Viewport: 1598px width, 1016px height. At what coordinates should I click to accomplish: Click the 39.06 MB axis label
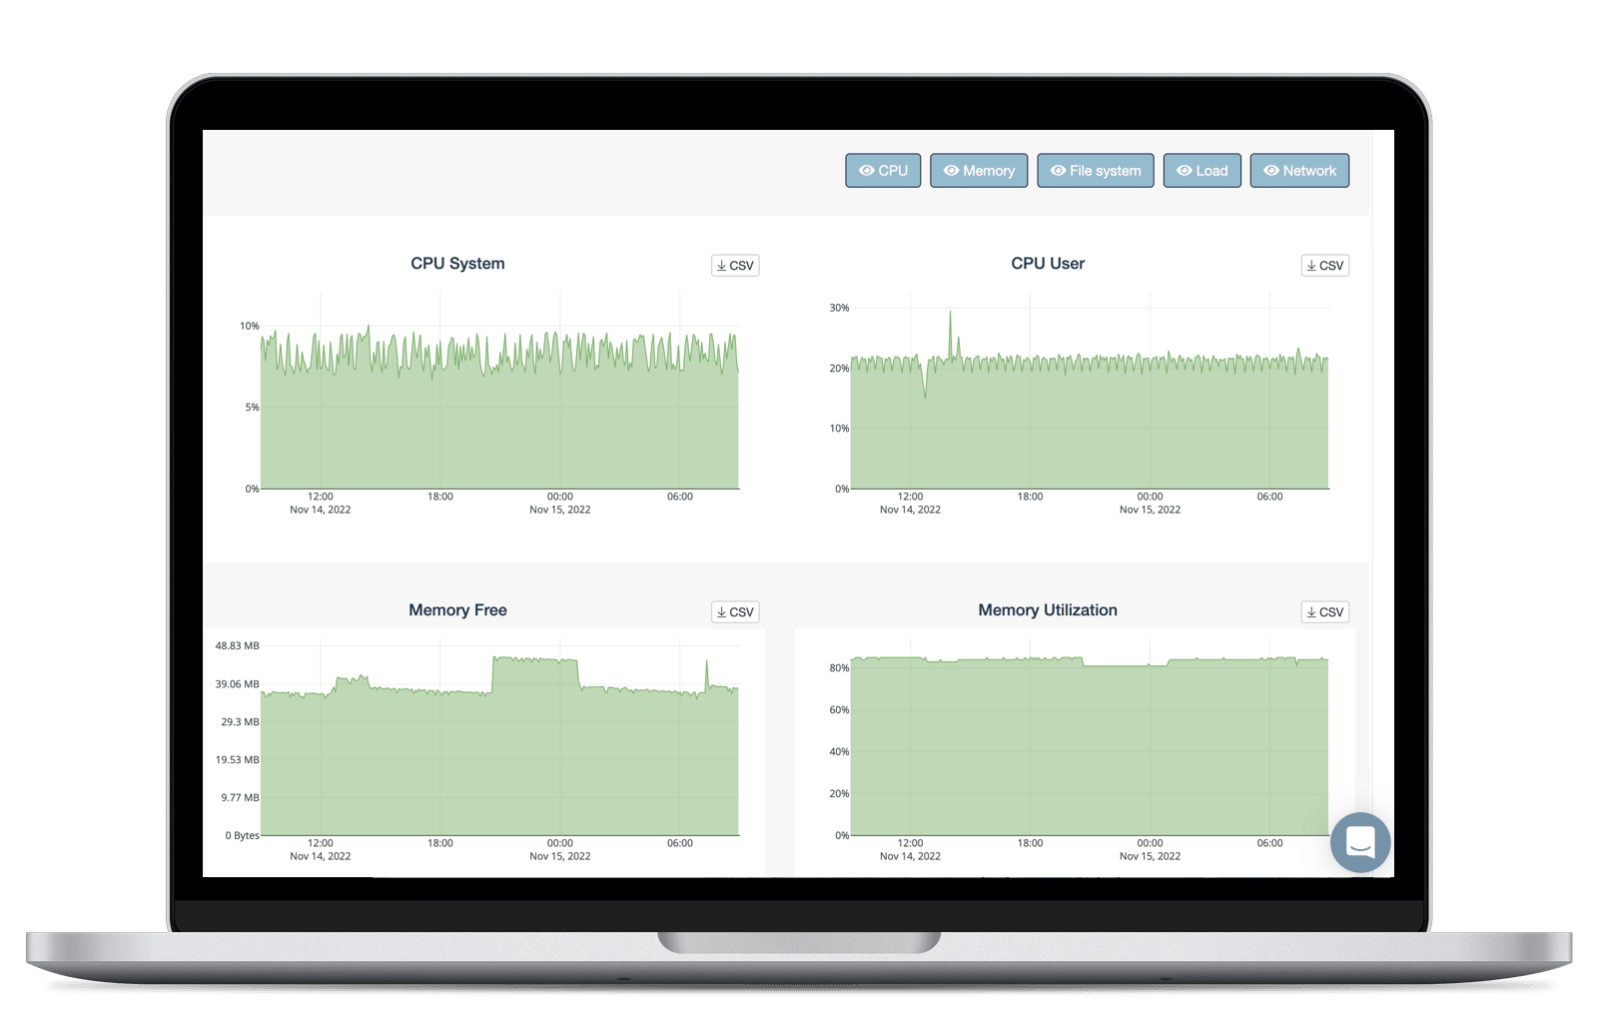pos(237,684)
